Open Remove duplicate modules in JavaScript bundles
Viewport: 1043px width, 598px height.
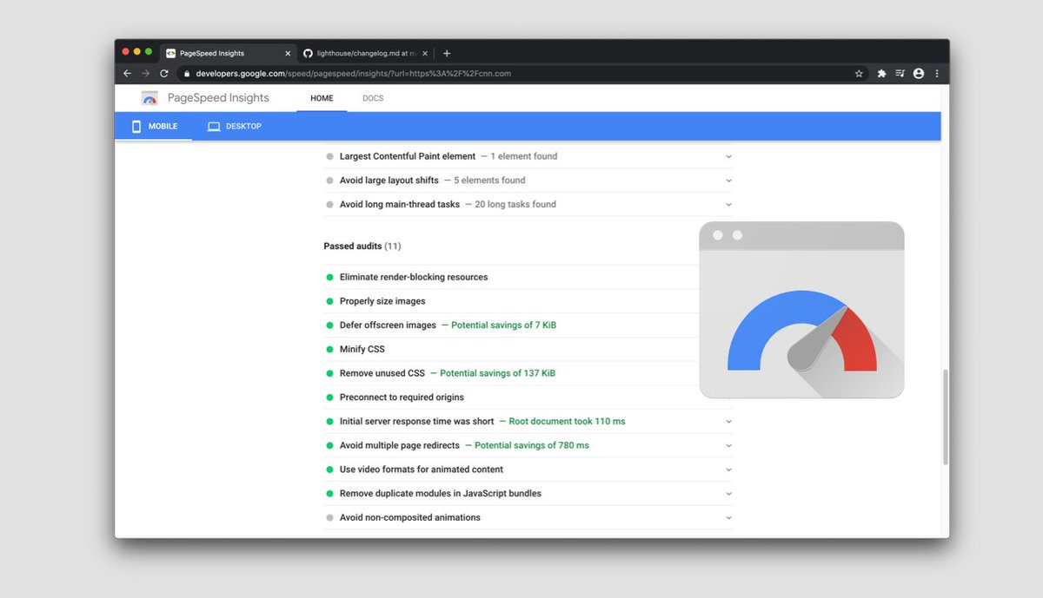click(x=528, y=493)
